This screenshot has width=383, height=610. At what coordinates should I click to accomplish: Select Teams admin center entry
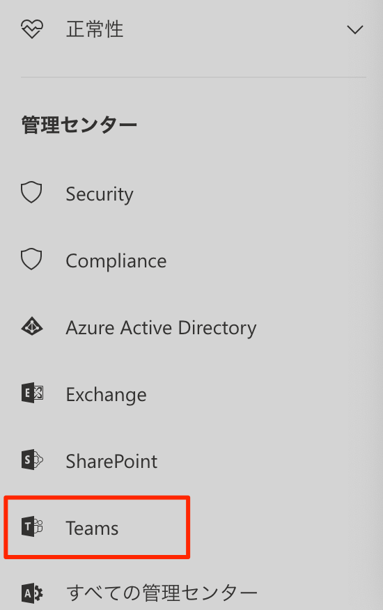point(92,529)
